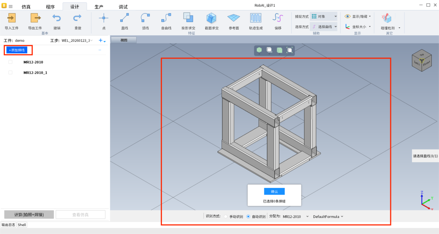The width and height of the screenshot is (439, 234).
Task: Select the Point (点) drawing tool
Action: coord(104,18)
